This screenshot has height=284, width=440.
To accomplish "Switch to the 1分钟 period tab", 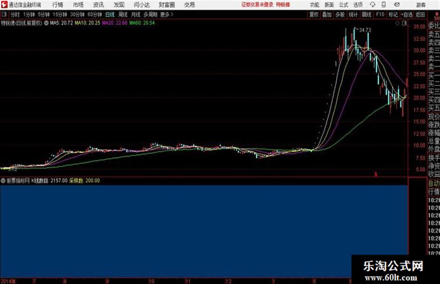I will (x=28, y=14).
